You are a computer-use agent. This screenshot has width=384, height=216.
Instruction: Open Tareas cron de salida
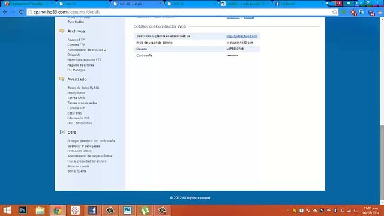tap(82, 103)
